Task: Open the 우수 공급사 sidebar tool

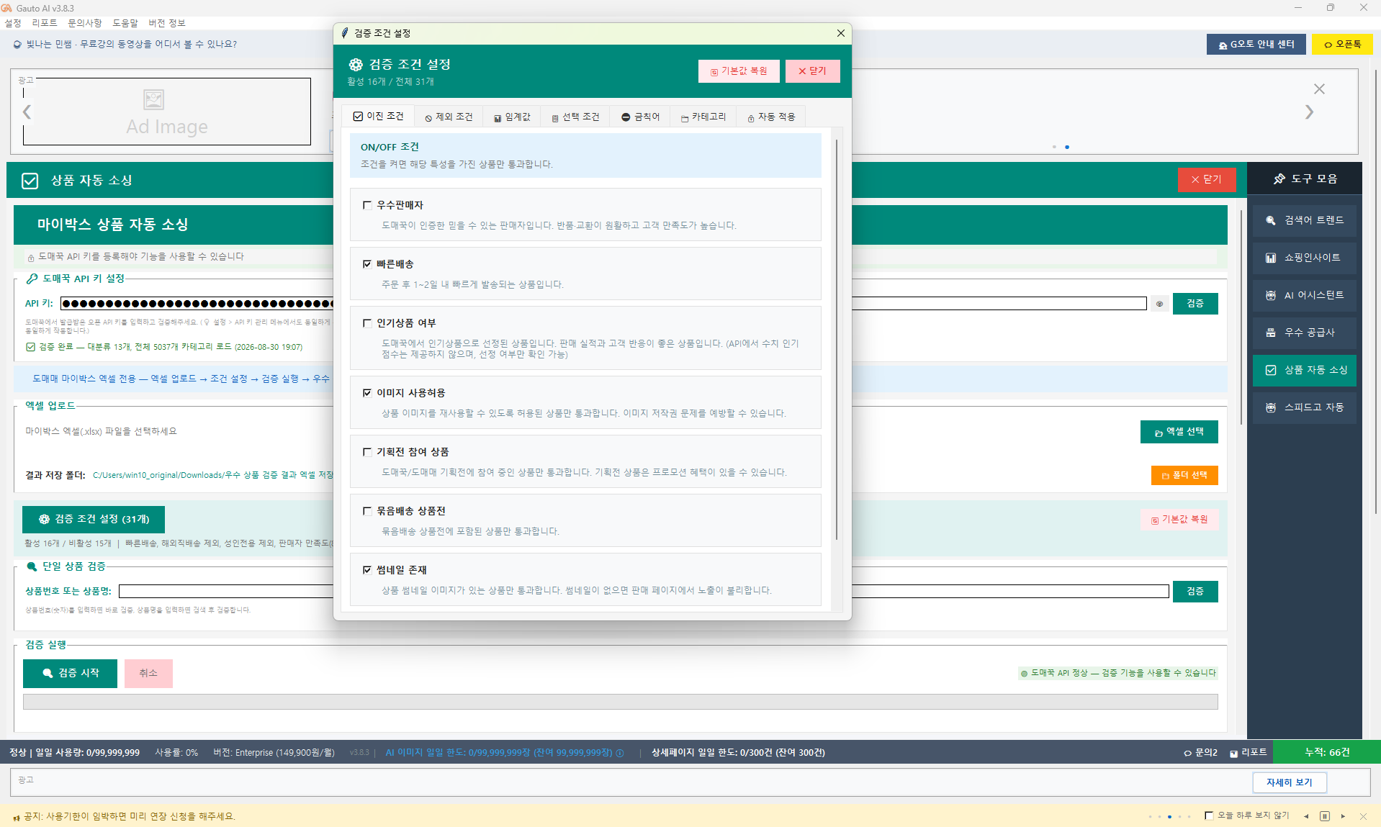Action: click(1304, 333)
